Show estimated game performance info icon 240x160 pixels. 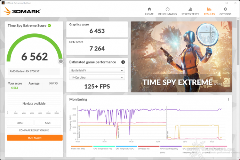click(x=123, y=62)
